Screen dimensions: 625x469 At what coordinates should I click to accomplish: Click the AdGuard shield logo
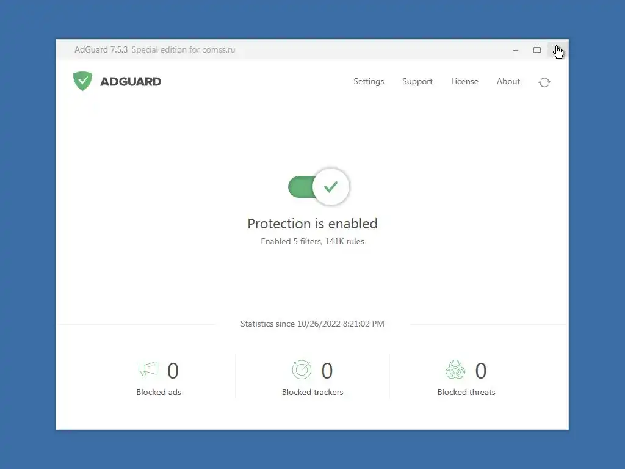82,81
